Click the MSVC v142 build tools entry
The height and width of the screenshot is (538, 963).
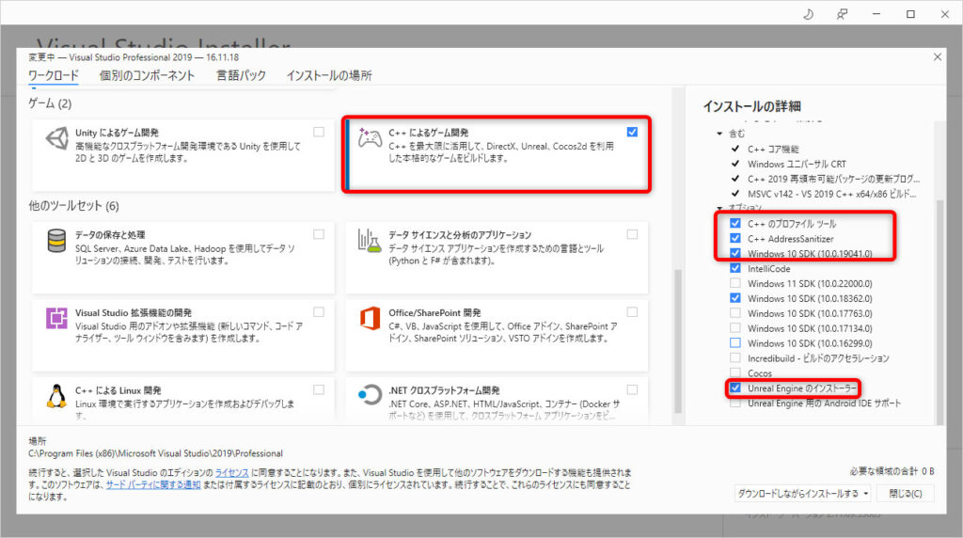(831, 194)
